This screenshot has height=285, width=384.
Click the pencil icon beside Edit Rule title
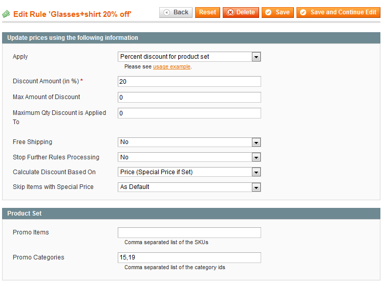click(6, 14)
